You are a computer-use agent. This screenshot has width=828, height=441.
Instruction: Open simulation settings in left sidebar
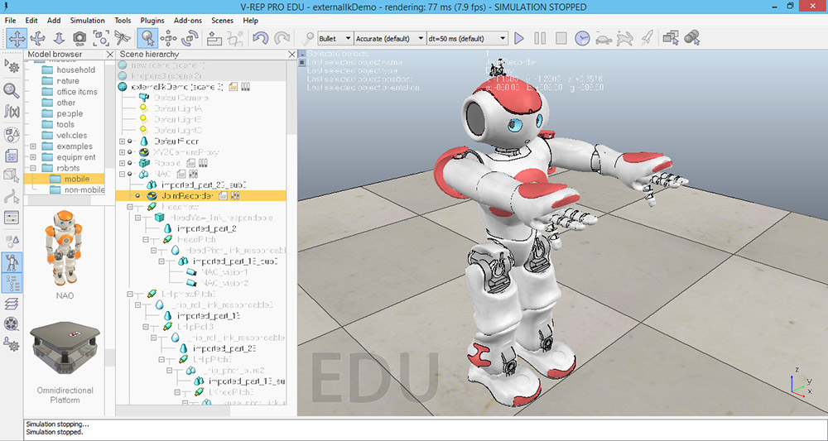(12, 67)
